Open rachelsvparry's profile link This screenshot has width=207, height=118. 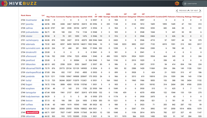32,40
